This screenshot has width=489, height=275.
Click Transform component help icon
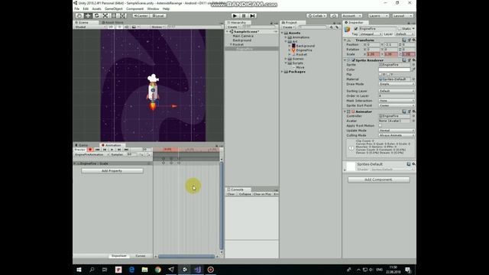(x=404, y=40)
